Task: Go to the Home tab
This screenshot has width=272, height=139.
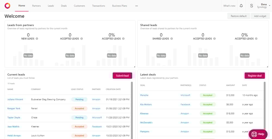Action: (22, 5)
